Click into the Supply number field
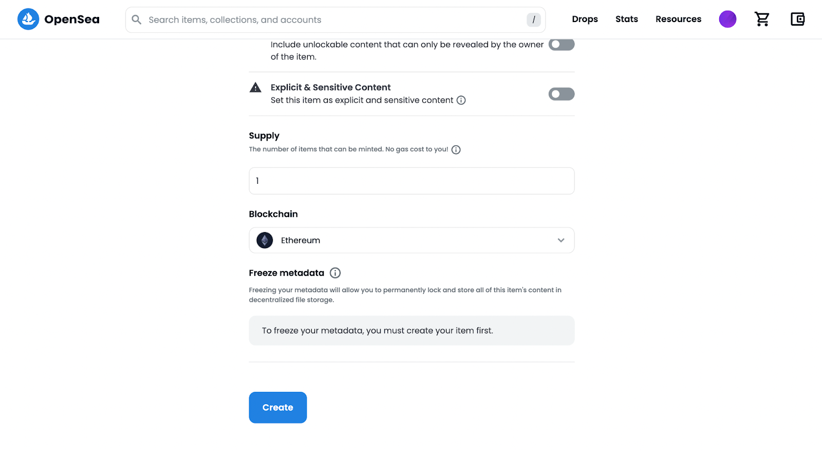The width and height of the screenshot is (822, 454). pyautogui.click(x=411, y=181)
